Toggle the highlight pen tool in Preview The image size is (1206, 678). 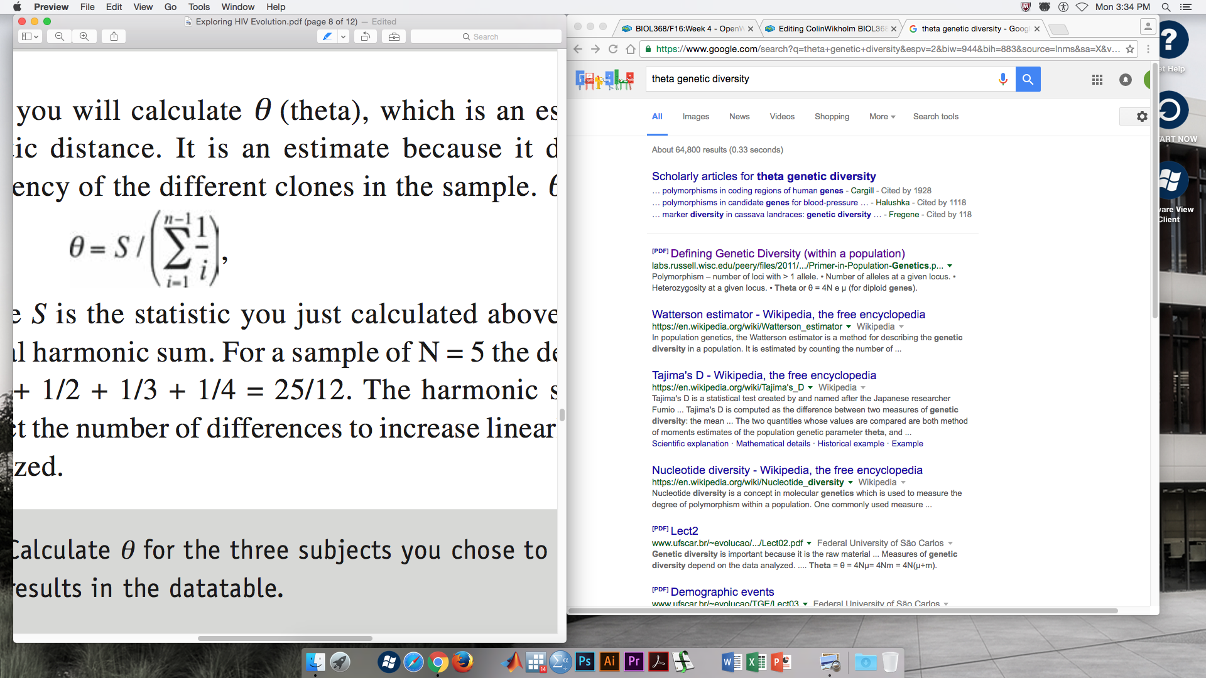pos(327,36)
